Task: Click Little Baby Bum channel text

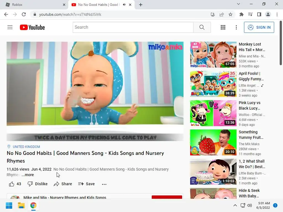Action: point(252,173)
